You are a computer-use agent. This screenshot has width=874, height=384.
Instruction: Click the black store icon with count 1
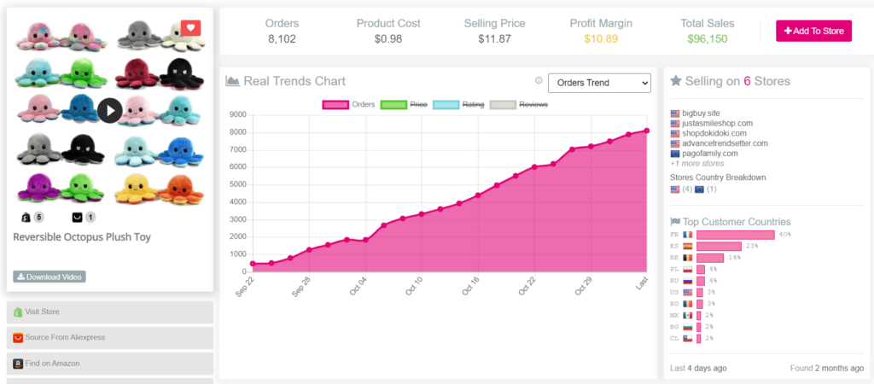point(76,218)
